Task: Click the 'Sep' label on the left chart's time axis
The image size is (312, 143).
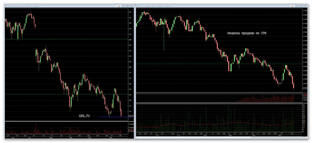Action: pyautogui.click(x=71, y=138)
